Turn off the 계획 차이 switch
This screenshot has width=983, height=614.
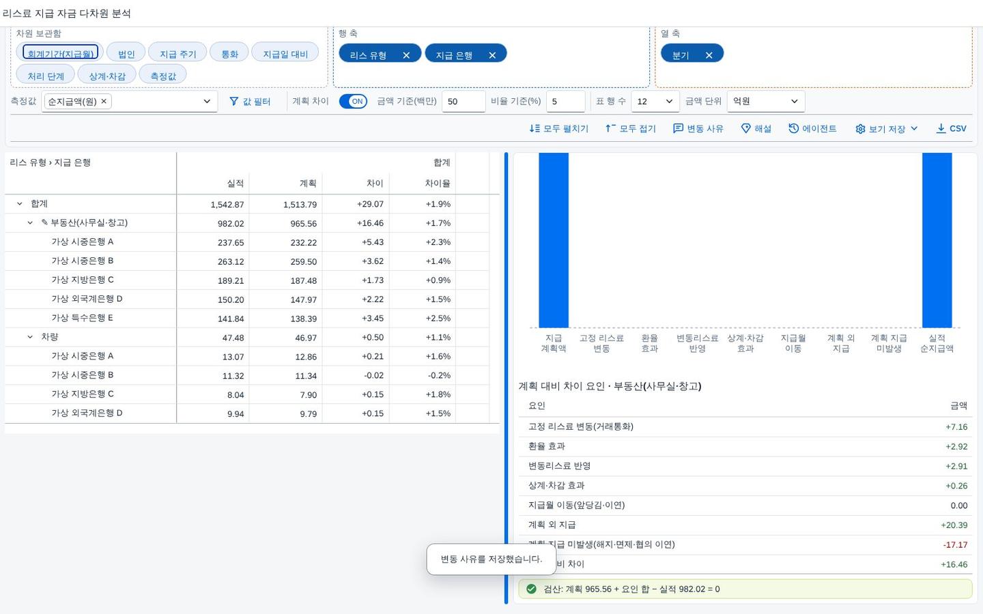(x=353, y=102)
